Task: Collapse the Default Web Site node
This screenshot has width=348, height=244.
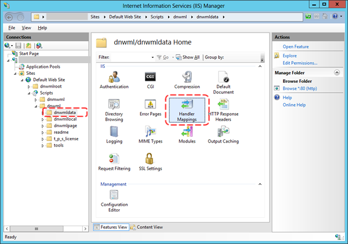Action: (22, 80)
